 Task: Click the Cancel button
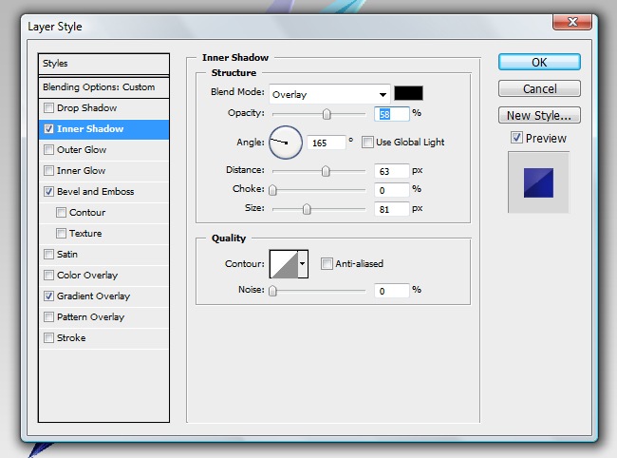click(539, 89)
